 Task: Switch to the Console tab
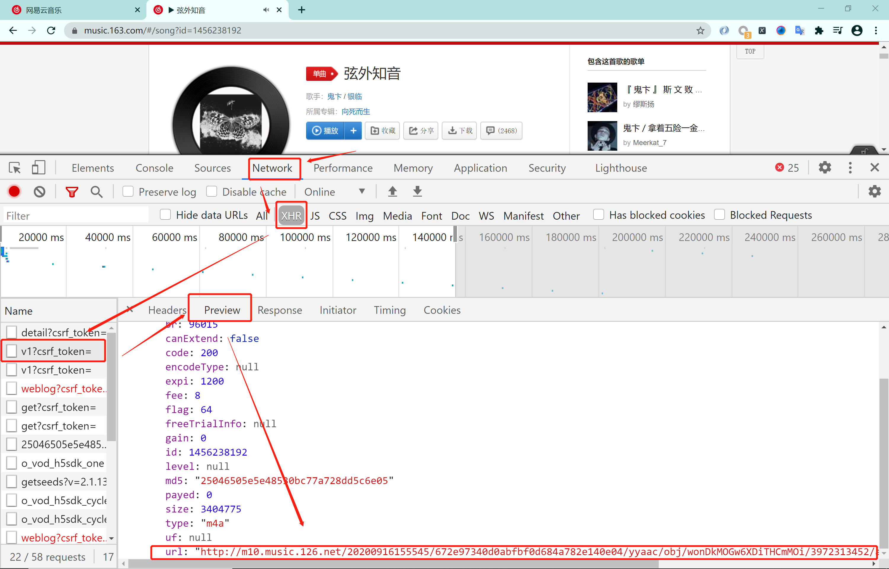pos(154,168)
